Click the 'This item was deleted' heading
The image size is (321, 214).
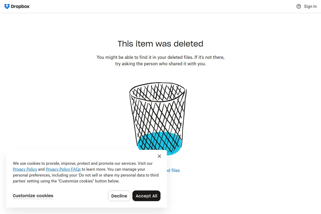(160, 44)
